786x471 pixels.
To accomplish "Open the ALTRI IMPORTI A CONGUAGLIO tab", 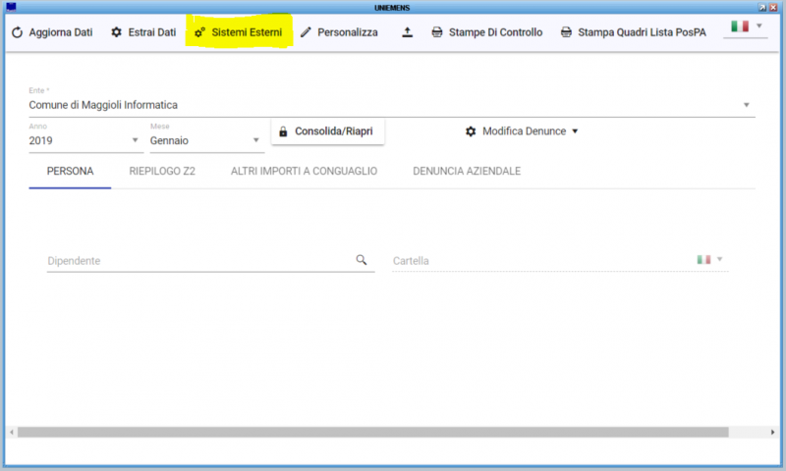I will click(x=304, y=172).
